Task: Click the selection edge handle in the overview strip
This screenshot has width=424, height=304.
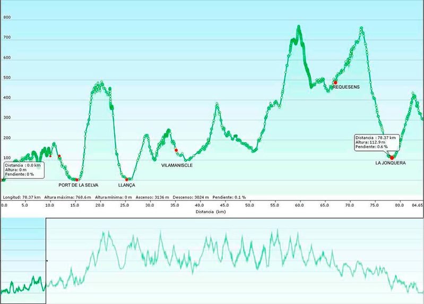Action: point(47,261)
